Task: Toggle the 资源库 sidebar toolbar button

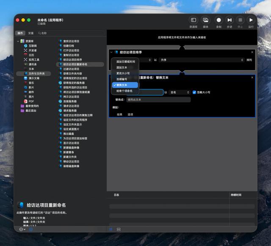Action: pyautogui.click(x=194, y=20)
